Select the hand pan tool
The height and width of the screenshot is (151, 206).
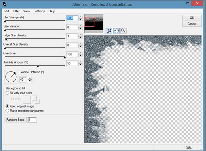pos(116,31)
